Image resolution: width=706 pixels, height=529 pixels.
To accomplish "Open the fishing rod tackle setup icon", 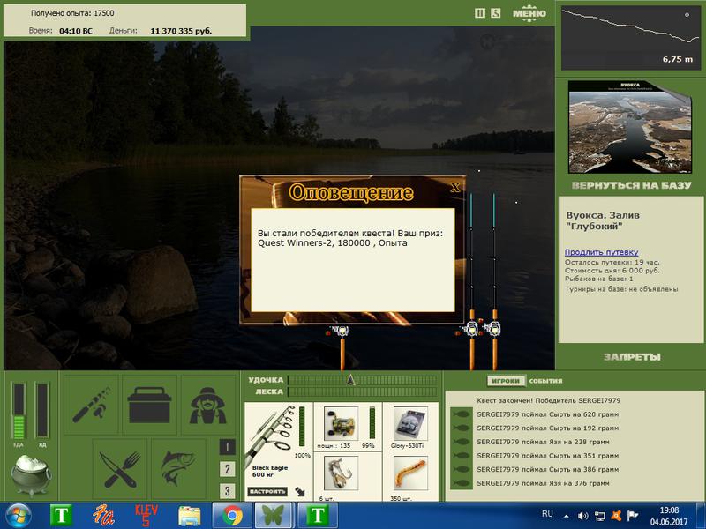I will pos(91,405).
